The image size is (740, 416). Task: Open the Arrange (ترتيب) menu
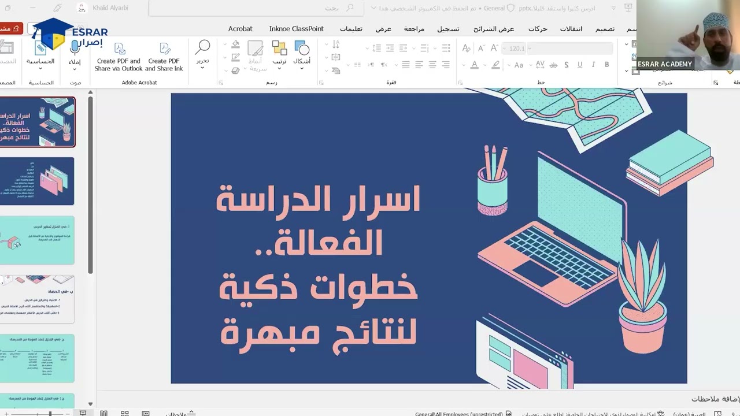tap(280, 55)
